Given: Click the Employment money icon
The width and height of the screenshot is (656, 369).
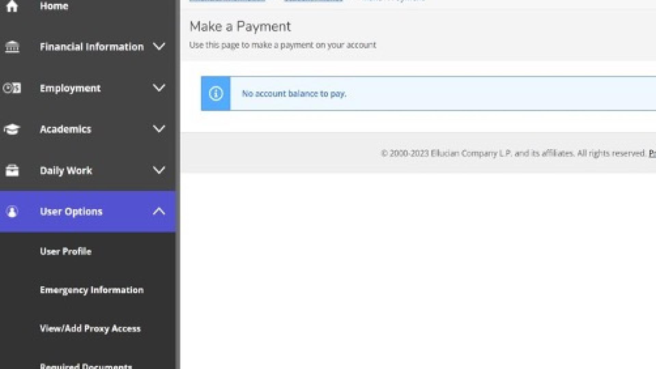Looking at the screenshot, I should 12,88.
